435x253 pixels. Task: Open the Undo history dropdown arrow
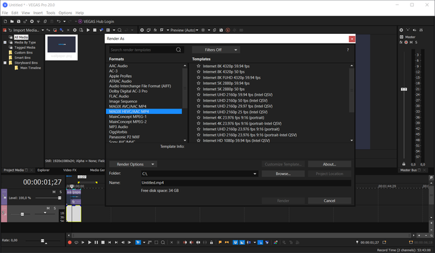[x=65, y=21]
